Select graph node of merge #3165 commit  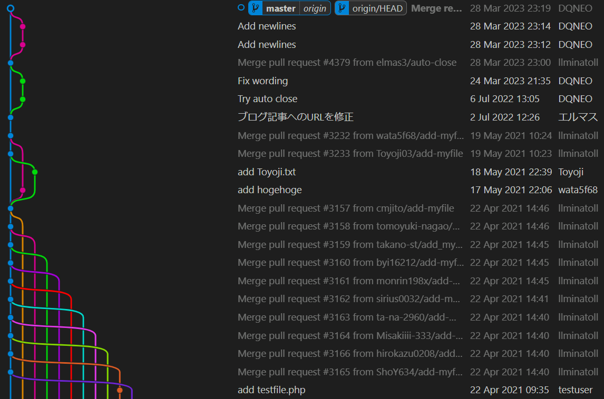[x=11, y=372]
